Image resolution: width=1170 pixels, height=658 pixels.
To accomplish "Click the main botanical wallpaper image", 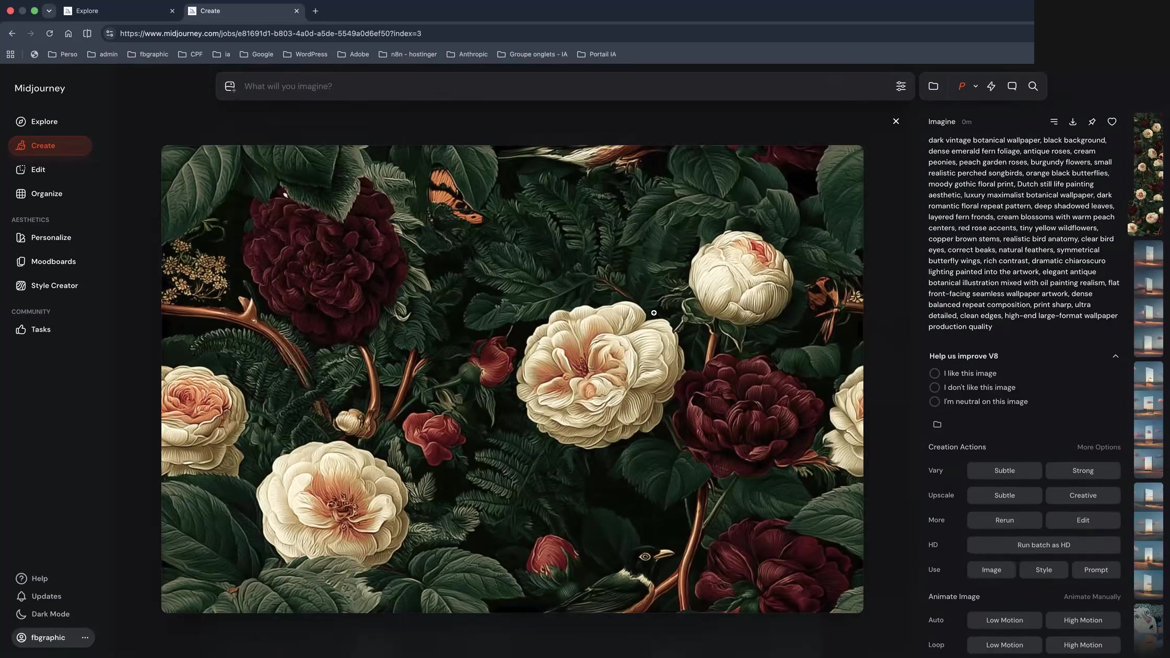I will pyautogui.click(x=512, y=379).
